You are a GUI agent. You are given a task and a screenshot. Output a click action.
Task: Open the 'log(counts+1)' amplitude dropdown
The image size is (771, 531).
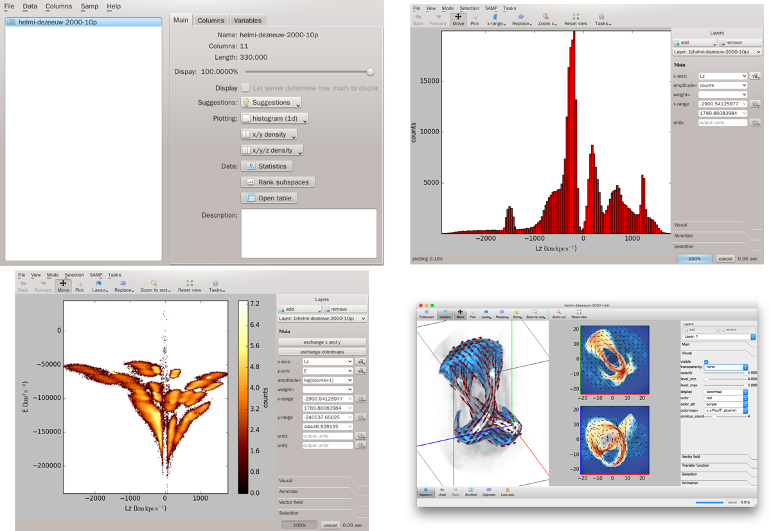pos(327,380)
